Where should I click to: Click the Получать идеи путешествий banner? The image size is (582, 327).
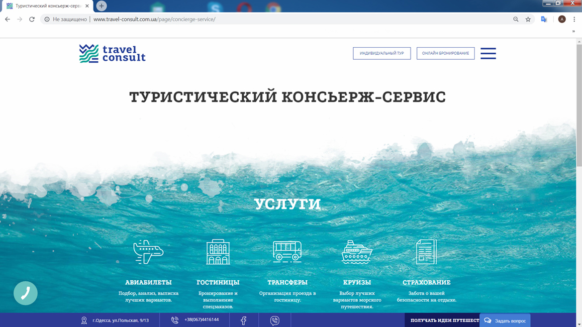point(442,321)
